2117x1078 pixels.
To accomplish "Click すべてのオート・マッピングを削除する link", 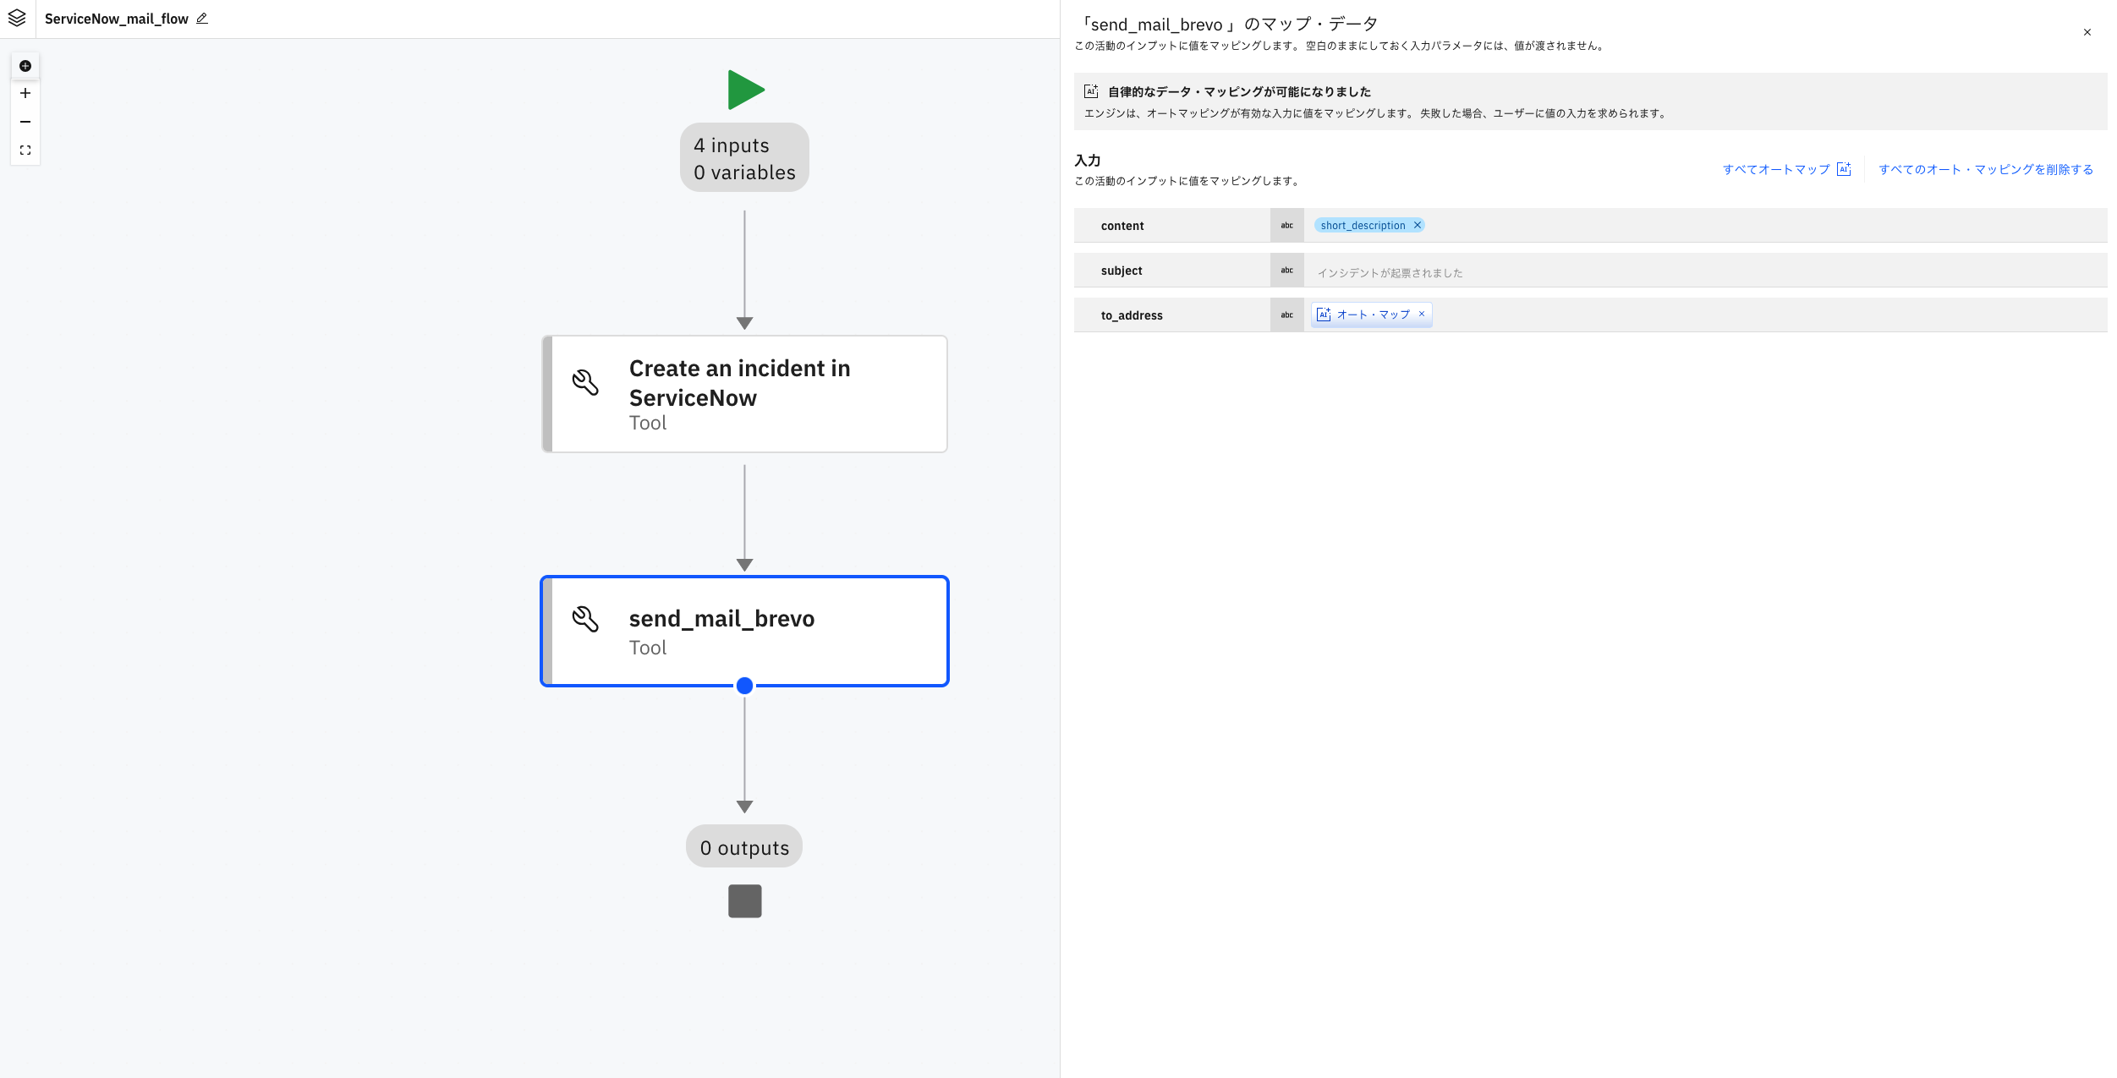I will point(1985,169).
